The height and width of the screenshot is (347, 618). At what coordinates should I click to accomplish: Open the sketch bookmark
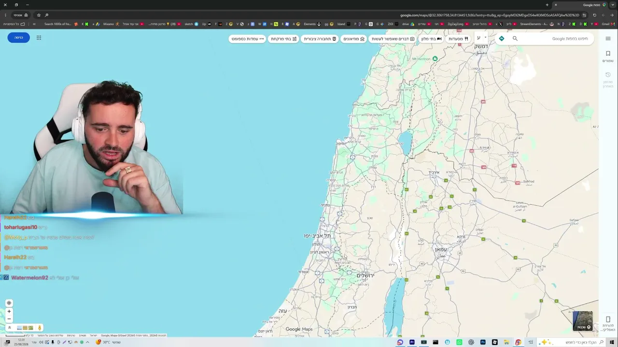click(192, 24)
